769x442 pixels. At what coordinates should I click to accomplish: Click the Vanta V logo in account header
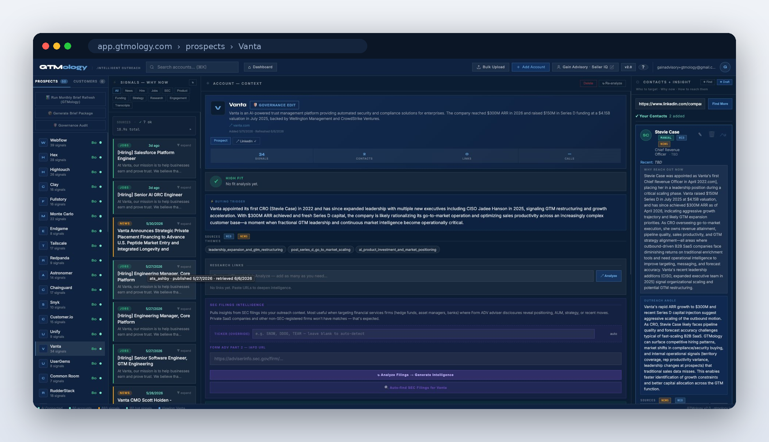tap(218, 108)
